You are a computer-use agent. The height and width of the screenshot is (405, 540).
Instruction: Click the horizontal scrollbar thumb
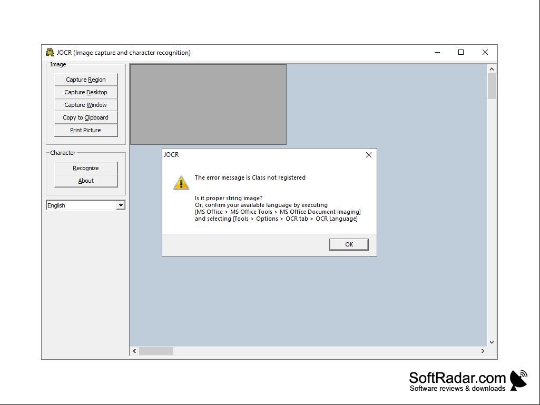point(156,351)
